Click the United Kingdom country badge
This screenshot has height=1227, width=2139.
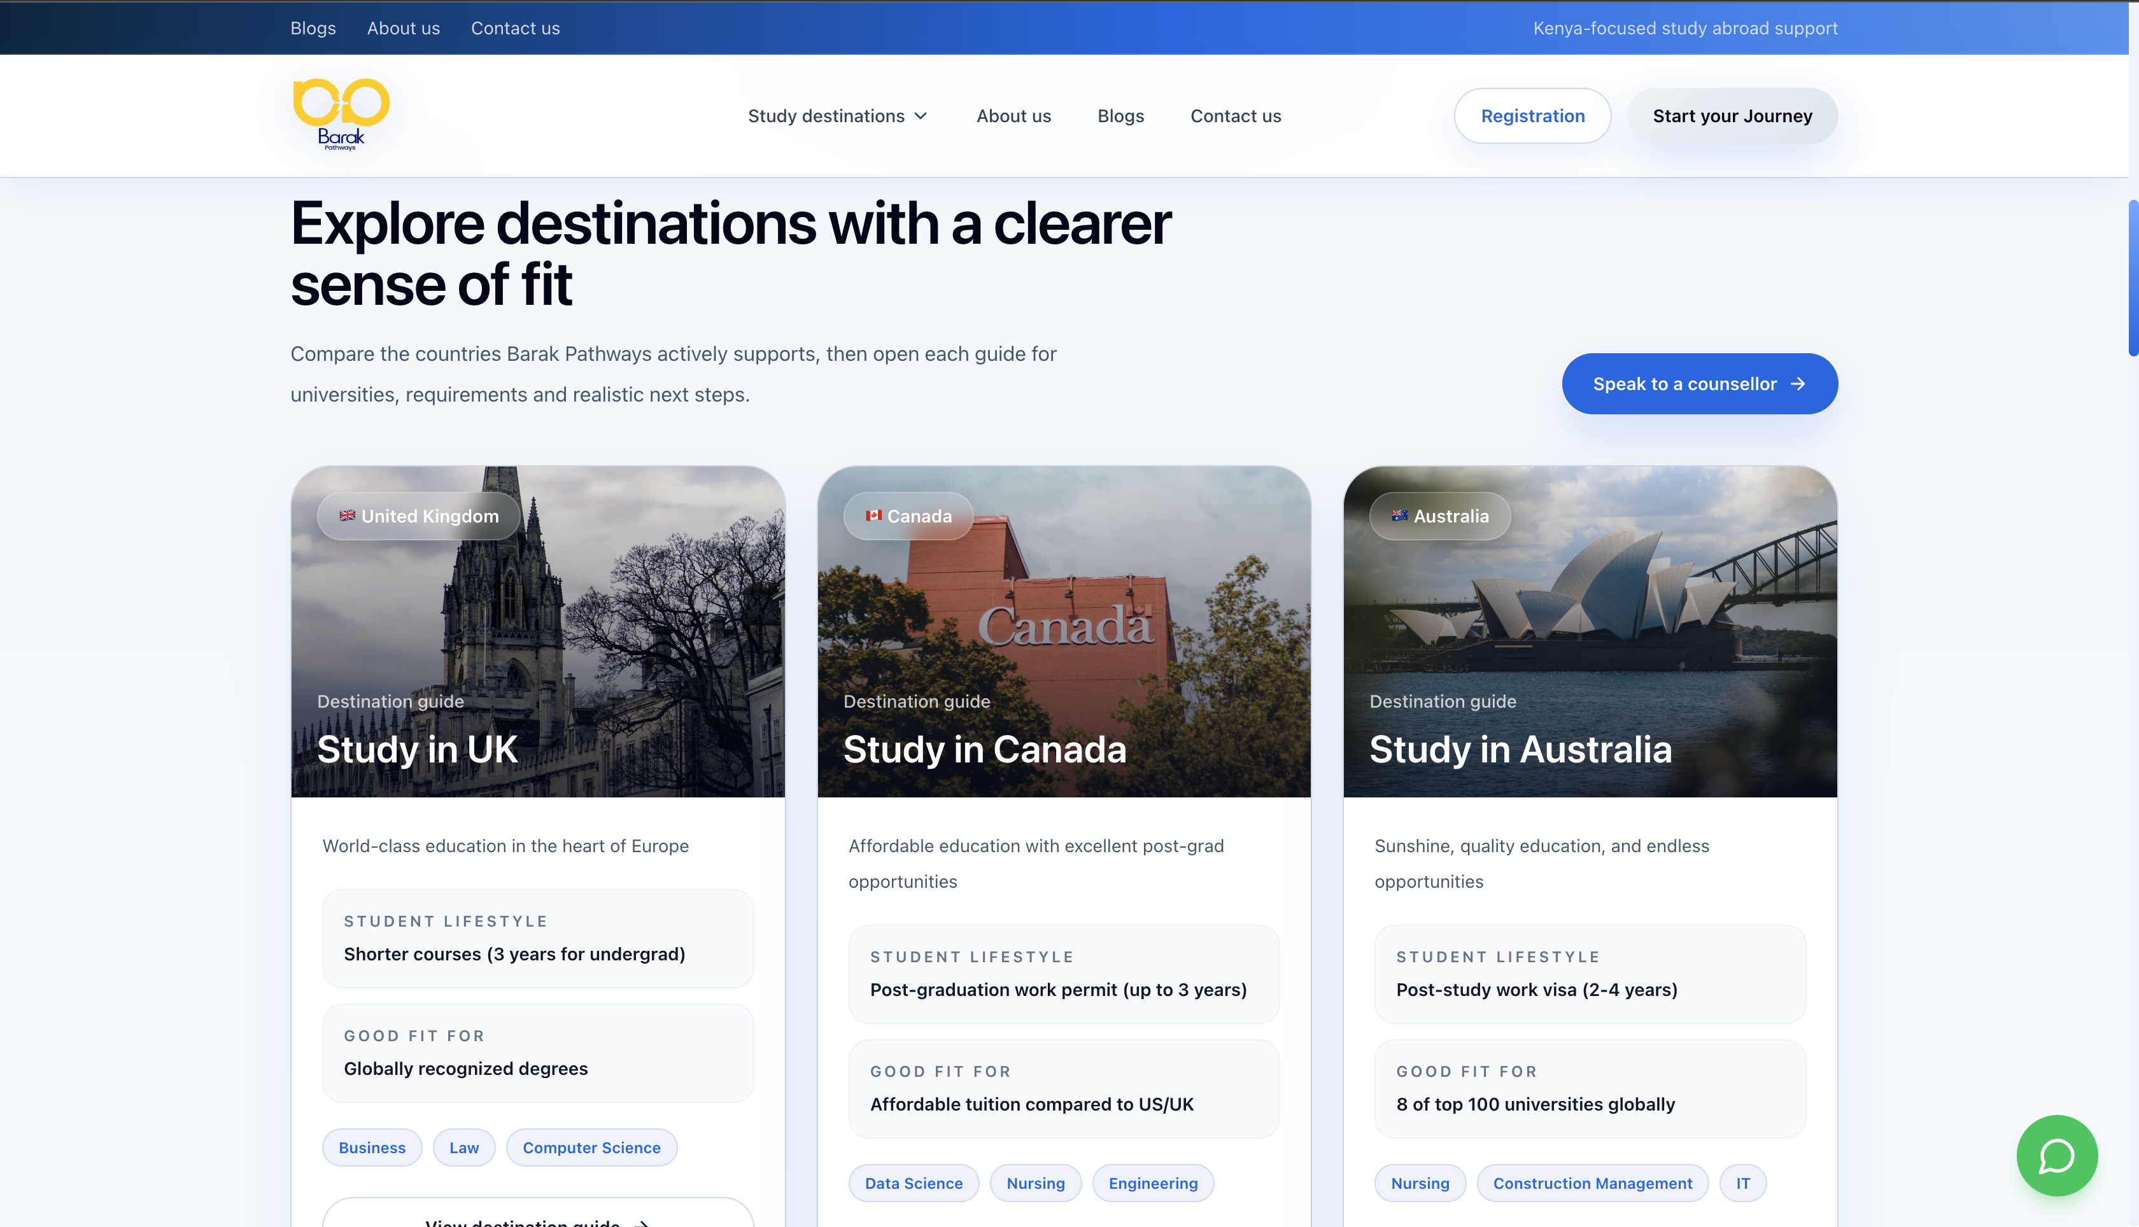[x=419, y=515]
